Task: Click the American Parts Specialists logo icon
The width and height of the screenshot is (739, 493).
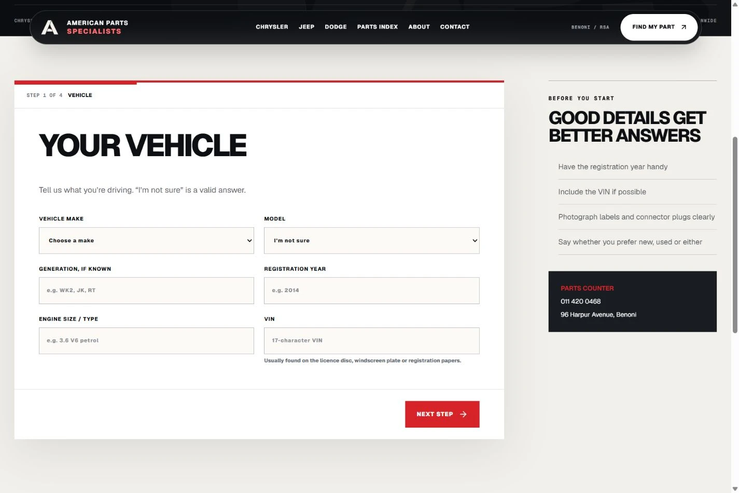Action: pos(50,27)
